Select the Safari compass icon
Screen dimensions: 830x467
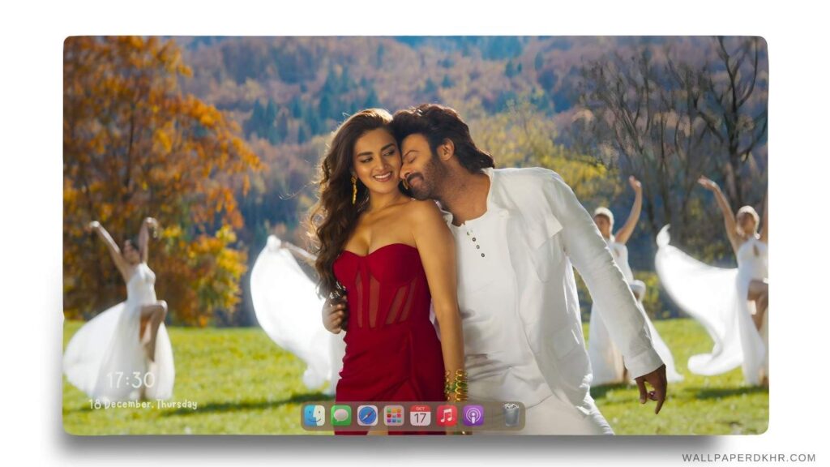(368, 415)
